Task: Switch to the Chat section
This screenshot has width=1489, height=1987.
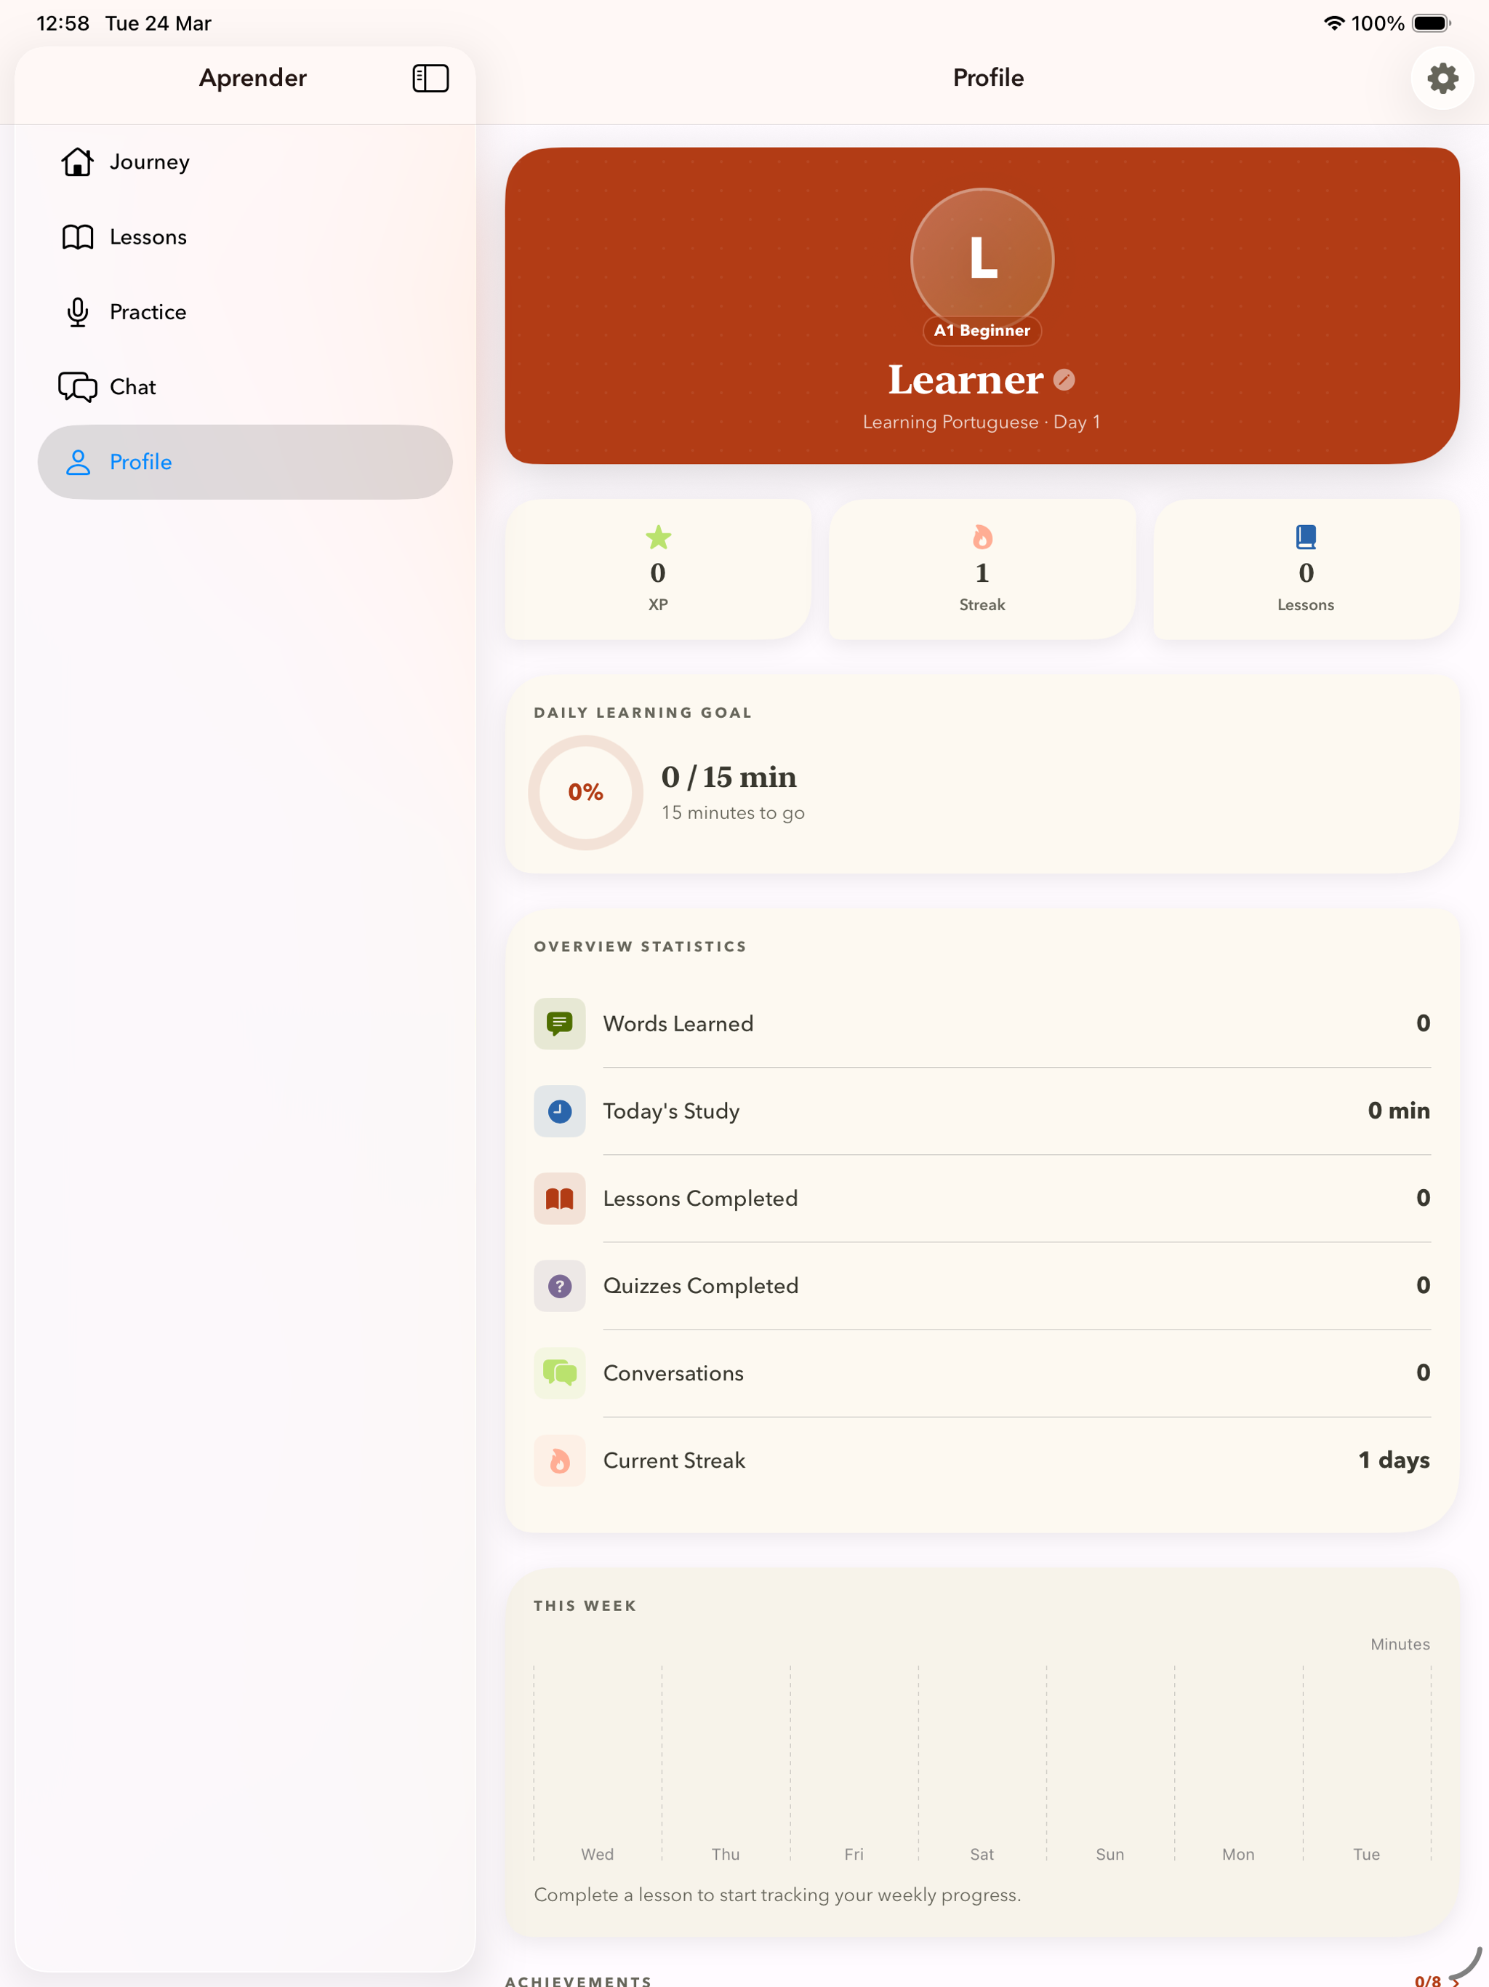Action: [x=245, y=387]
